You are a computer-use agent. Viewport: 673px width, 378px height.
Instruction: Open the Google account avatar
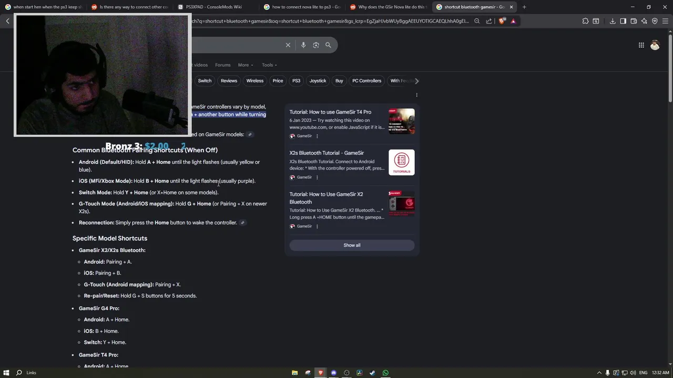coord(655,45)
